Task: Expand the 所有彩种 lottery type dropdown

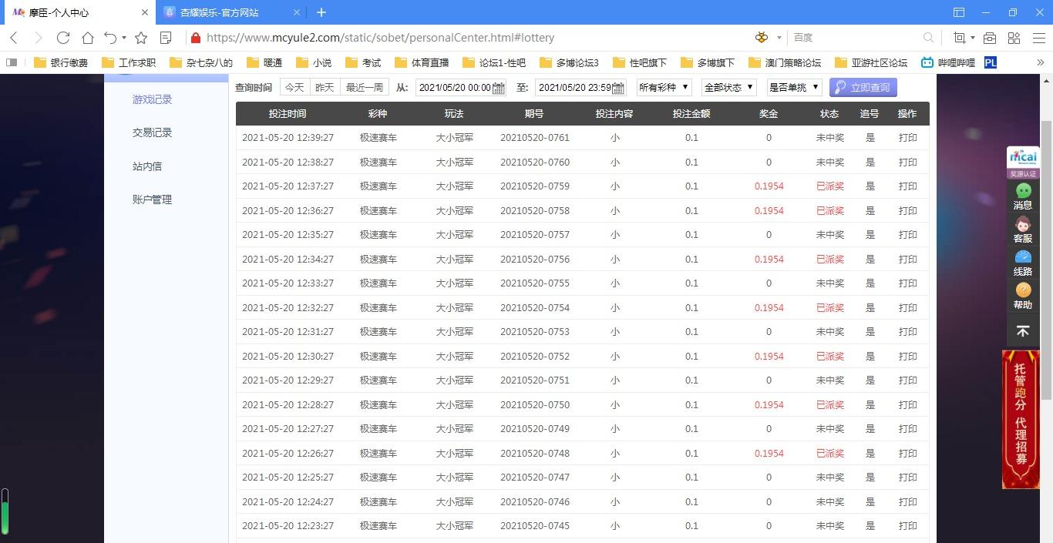Action: pyautogui.click(x=664, y=88)
